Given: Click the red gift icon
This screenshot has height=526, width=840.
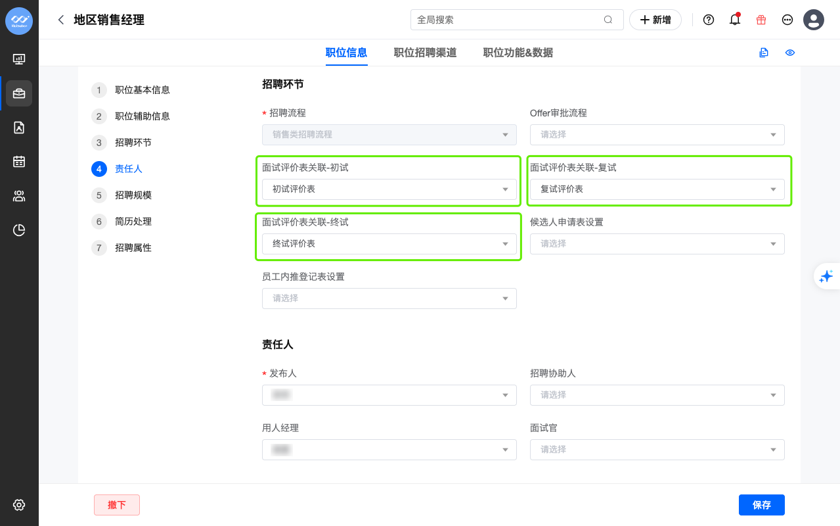Looking at the screenshot, I should pos(761,20).
